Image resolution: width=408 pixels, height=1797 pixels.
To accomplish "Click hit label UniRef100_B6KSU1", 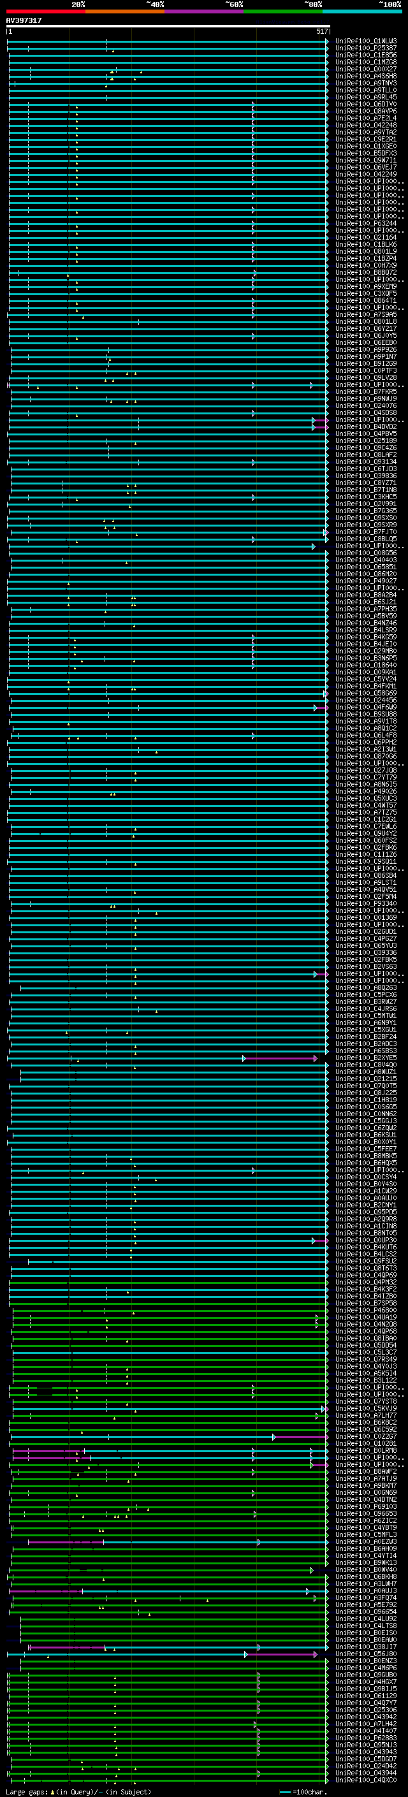I will point(366,1134).
